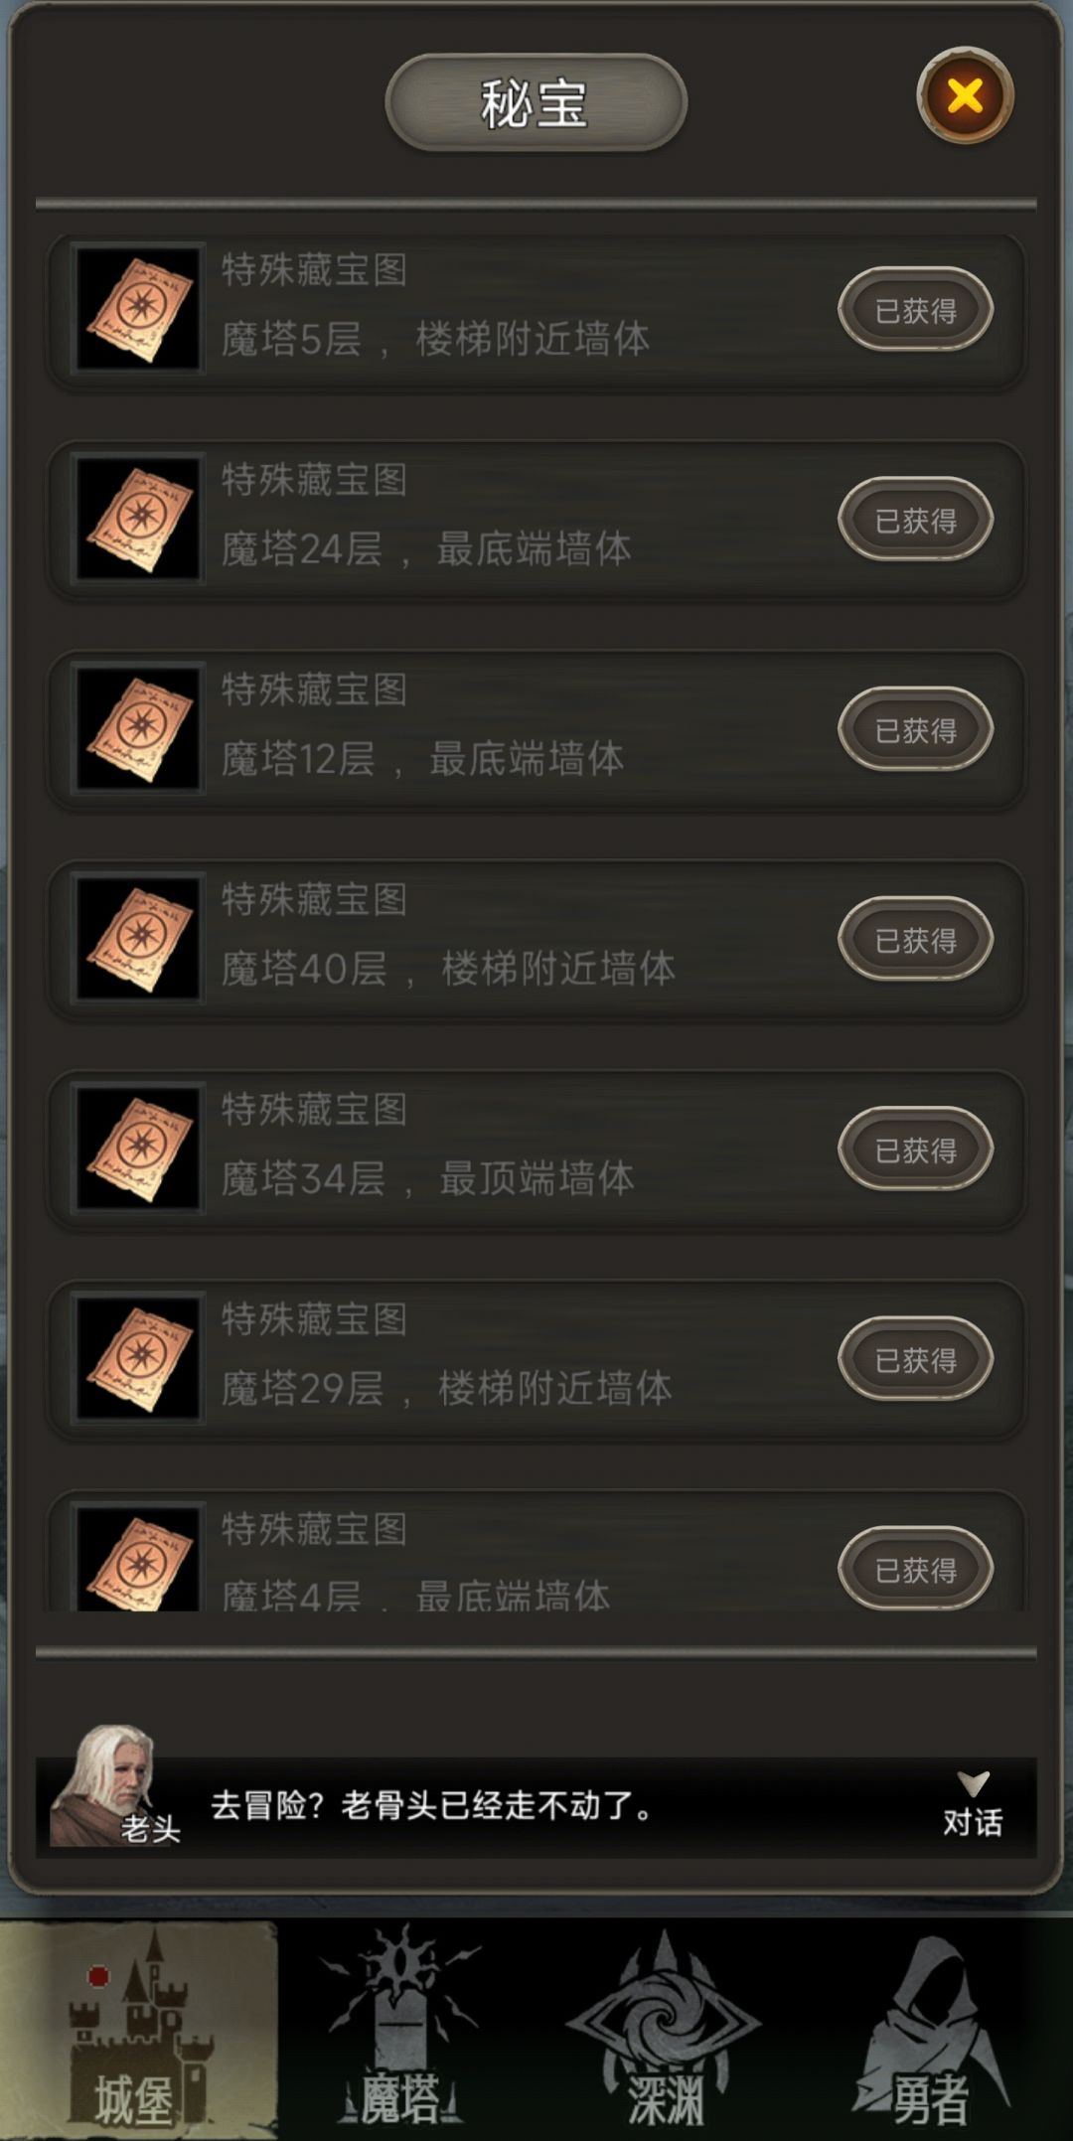Click the treasure map icon for 魔塔12层

pos(138,729)
